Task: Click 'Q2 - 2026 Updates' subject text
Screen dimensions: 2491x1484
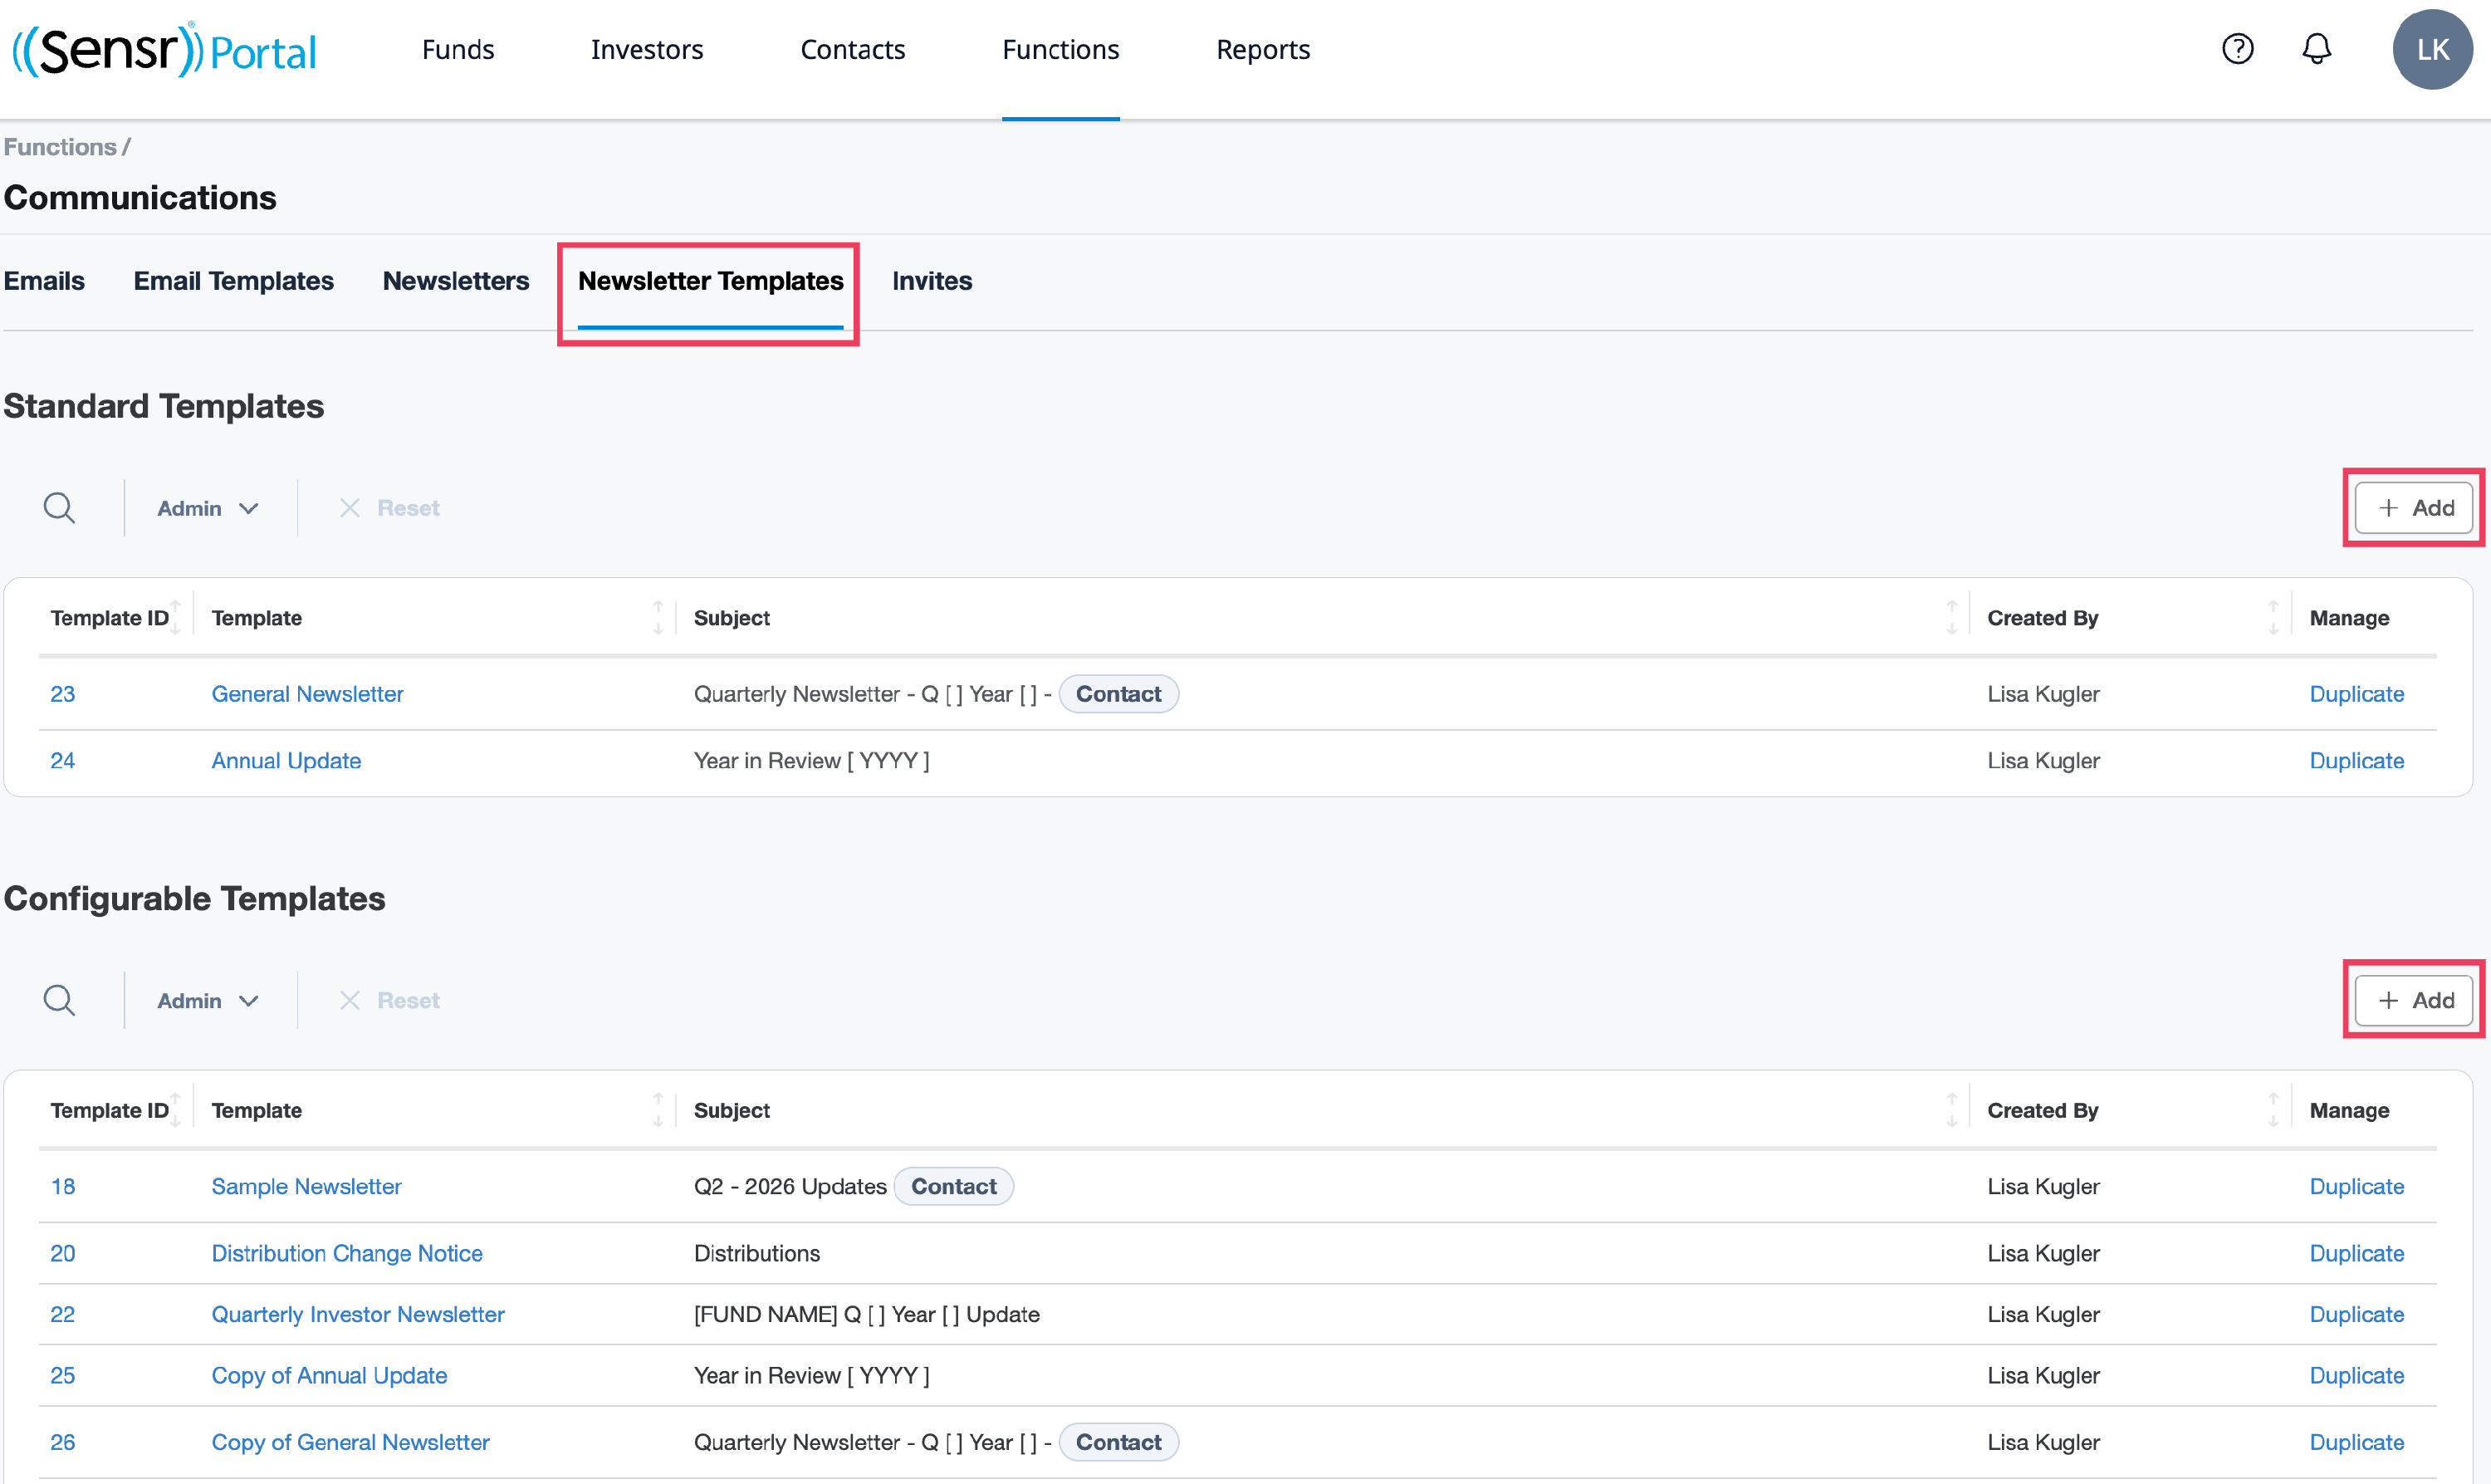Action: pos(790,1186)
